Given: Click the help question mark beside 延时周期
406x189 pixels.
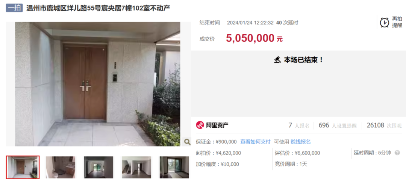Looking at the screenshot, I should pos(397,153).
